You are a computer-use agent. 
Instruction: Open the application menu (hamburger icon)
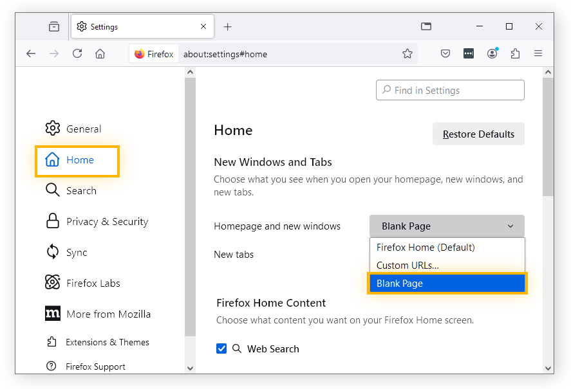[x=538, y=54]
